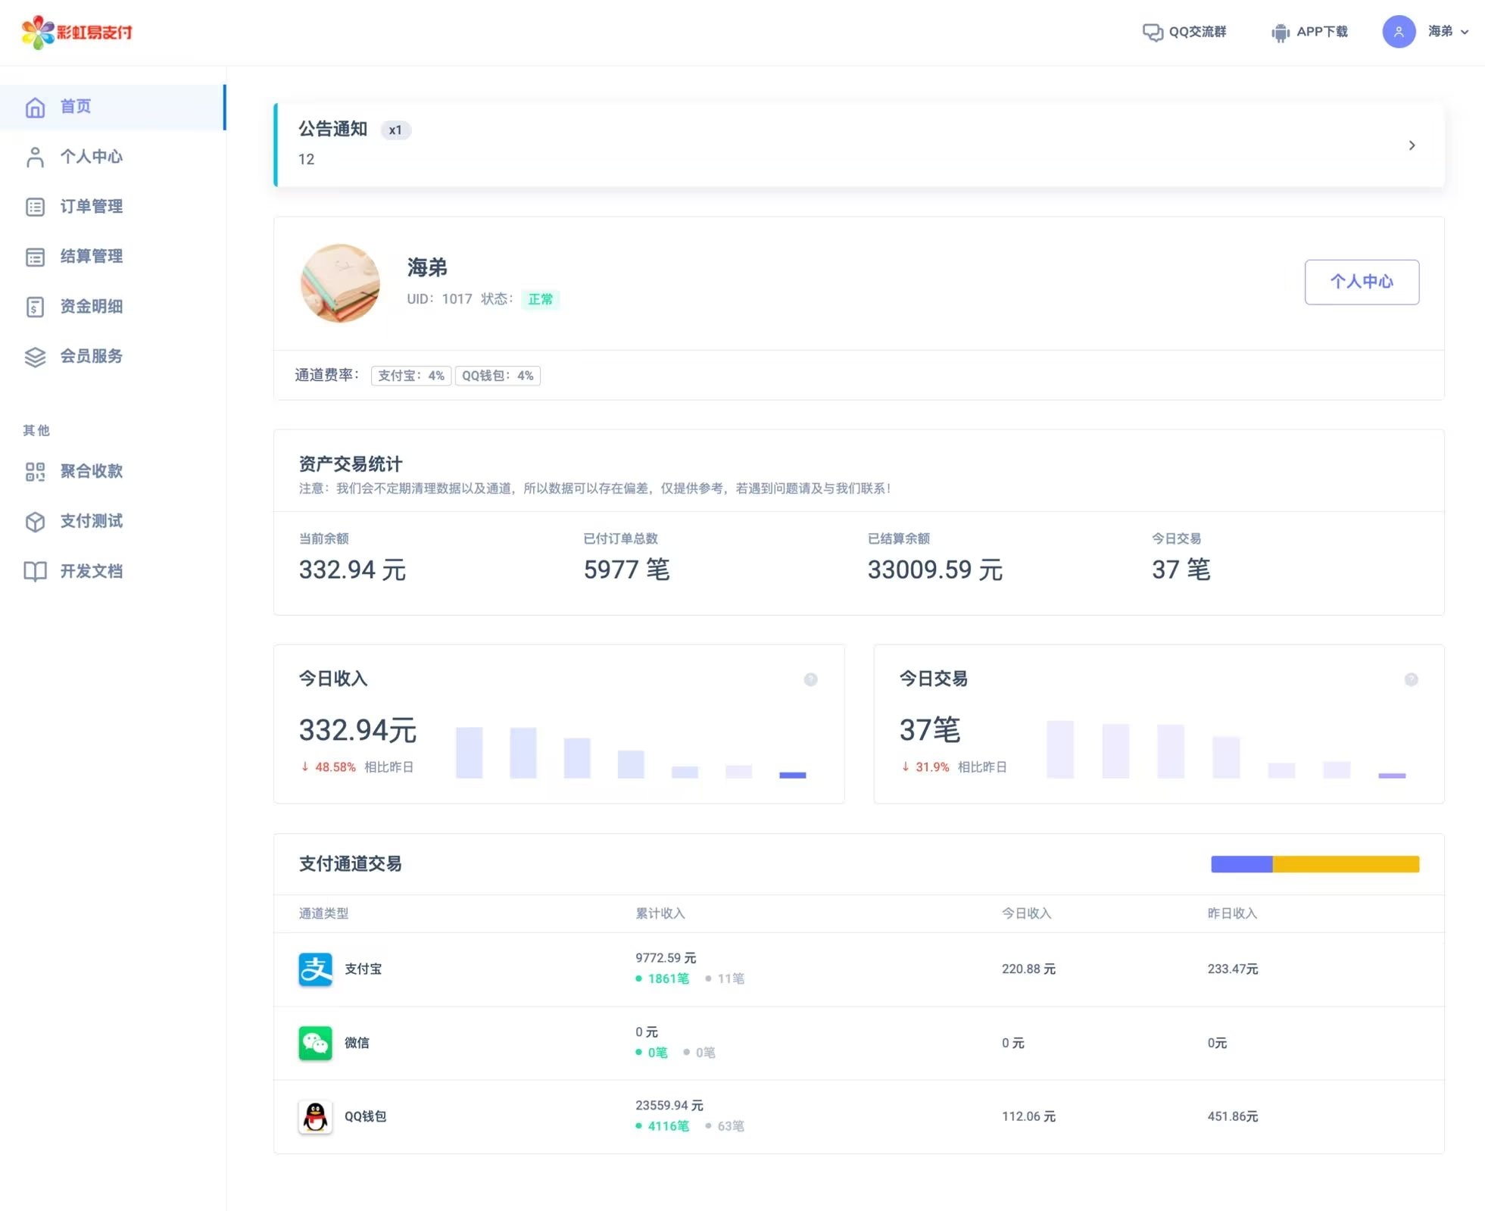Click the 聚合收款 QR code icon

tap(35, 472)
